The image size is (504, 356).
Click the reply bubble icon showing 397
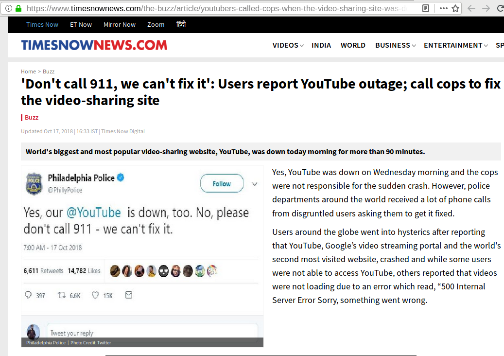coord(28,295)
